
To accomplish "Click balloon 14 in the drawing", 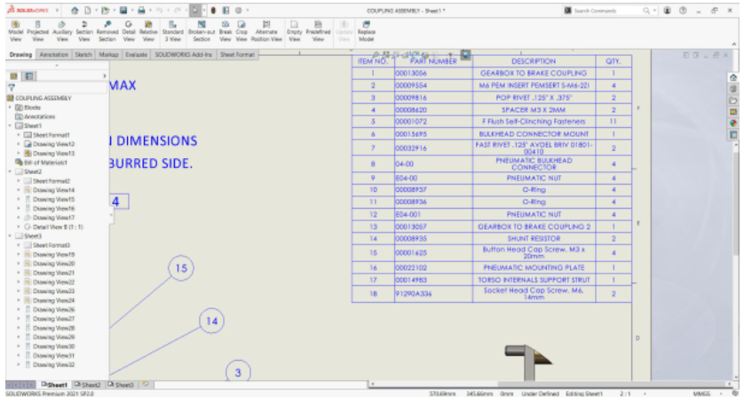I will pos(211,321).
